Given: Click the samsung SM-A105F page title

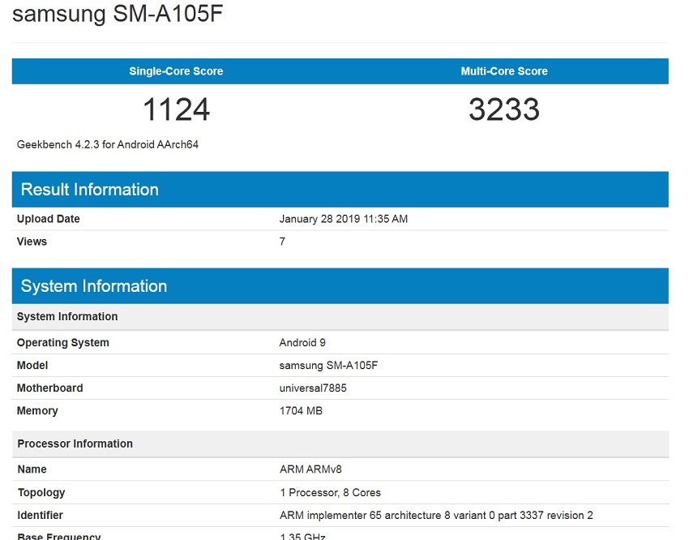Looking at the screenshot, I should pyautogui.click(x=118, y=15).
